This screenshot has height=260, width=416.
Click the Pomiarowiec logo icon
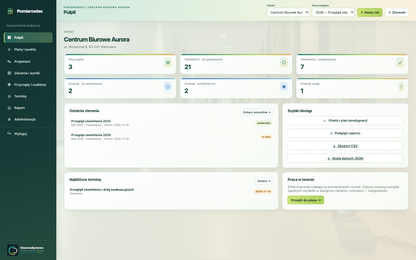pos(10,11)
